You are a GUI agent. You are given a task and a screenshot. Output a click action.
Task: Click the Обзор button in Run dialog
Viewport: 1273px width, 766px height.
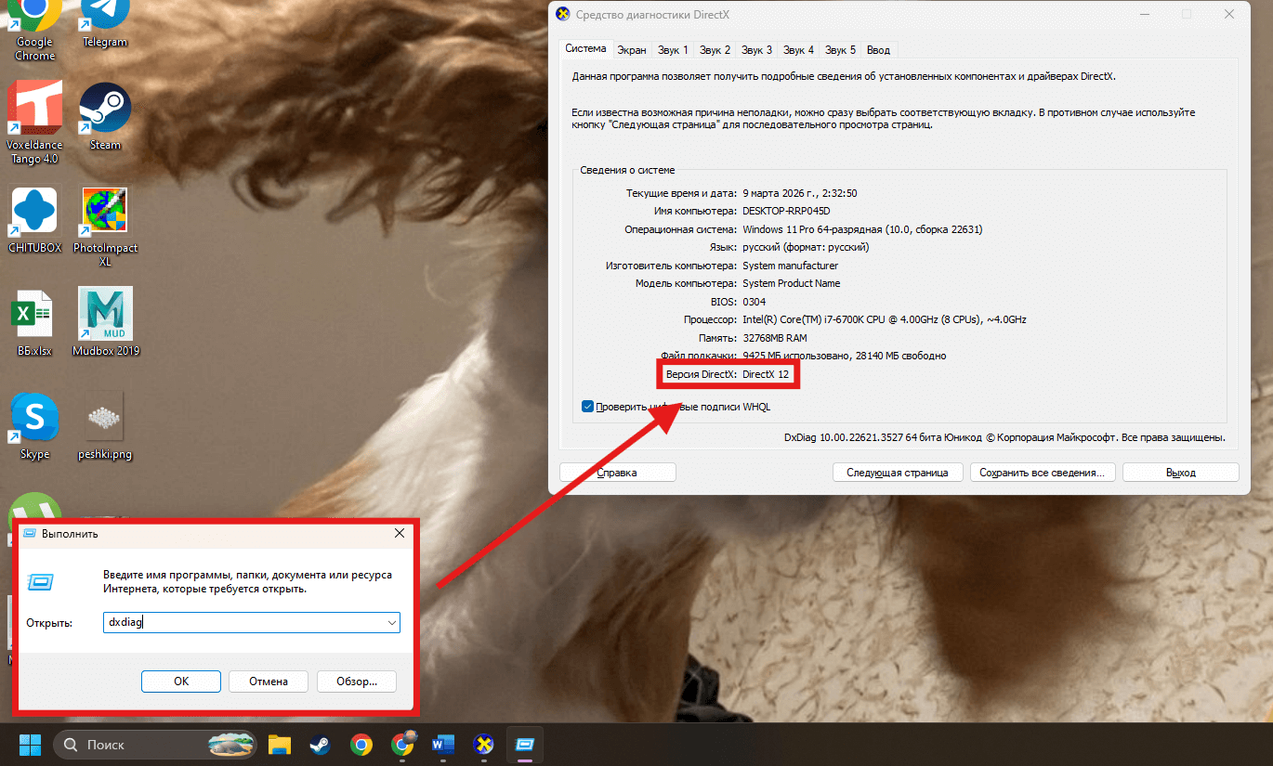(356, 682)
